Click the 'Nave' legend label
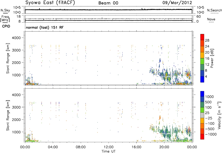 coord(211,19)
